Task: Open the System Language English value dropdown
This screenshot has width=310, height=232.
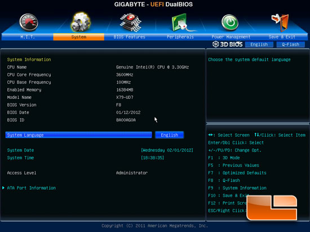Action: (x=170, y=135)
